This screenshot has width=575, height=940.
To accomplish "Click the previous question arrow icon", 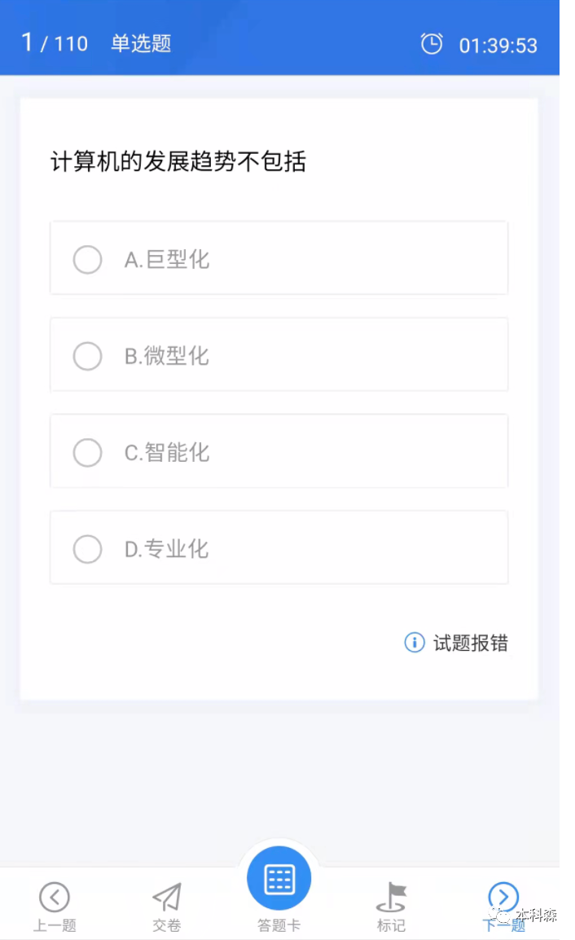I will [x=55, y=897].
